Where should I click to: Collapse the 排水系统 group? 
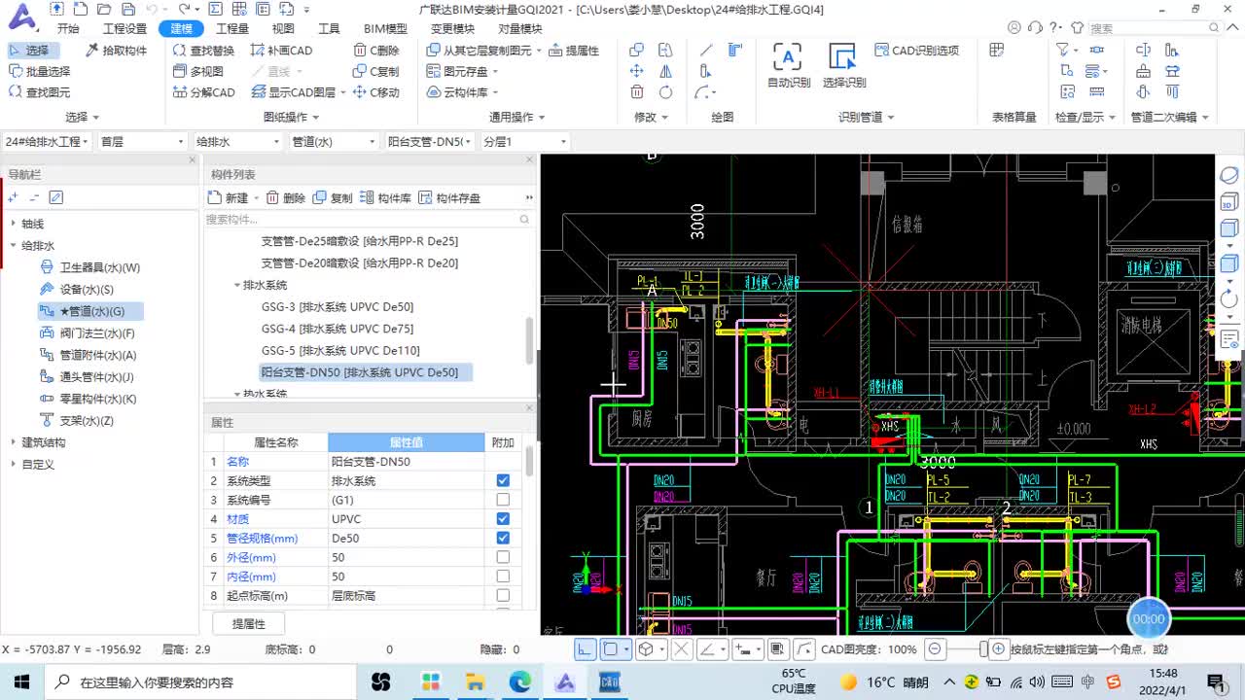(236, 285)
